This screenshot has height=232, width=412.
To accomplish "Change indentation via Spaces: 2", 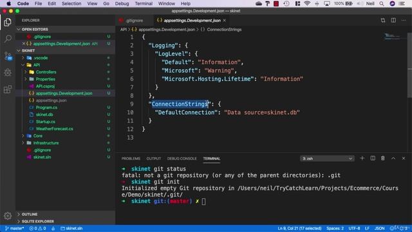I will (x=335, y=228).
